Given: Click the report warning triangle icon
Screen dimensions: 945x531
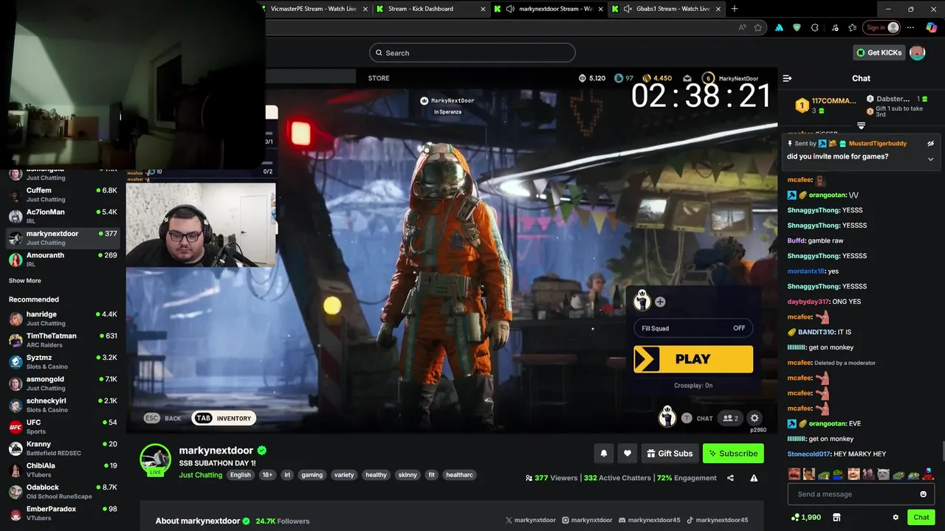Looking at the screenshot, I should point(754,478).
